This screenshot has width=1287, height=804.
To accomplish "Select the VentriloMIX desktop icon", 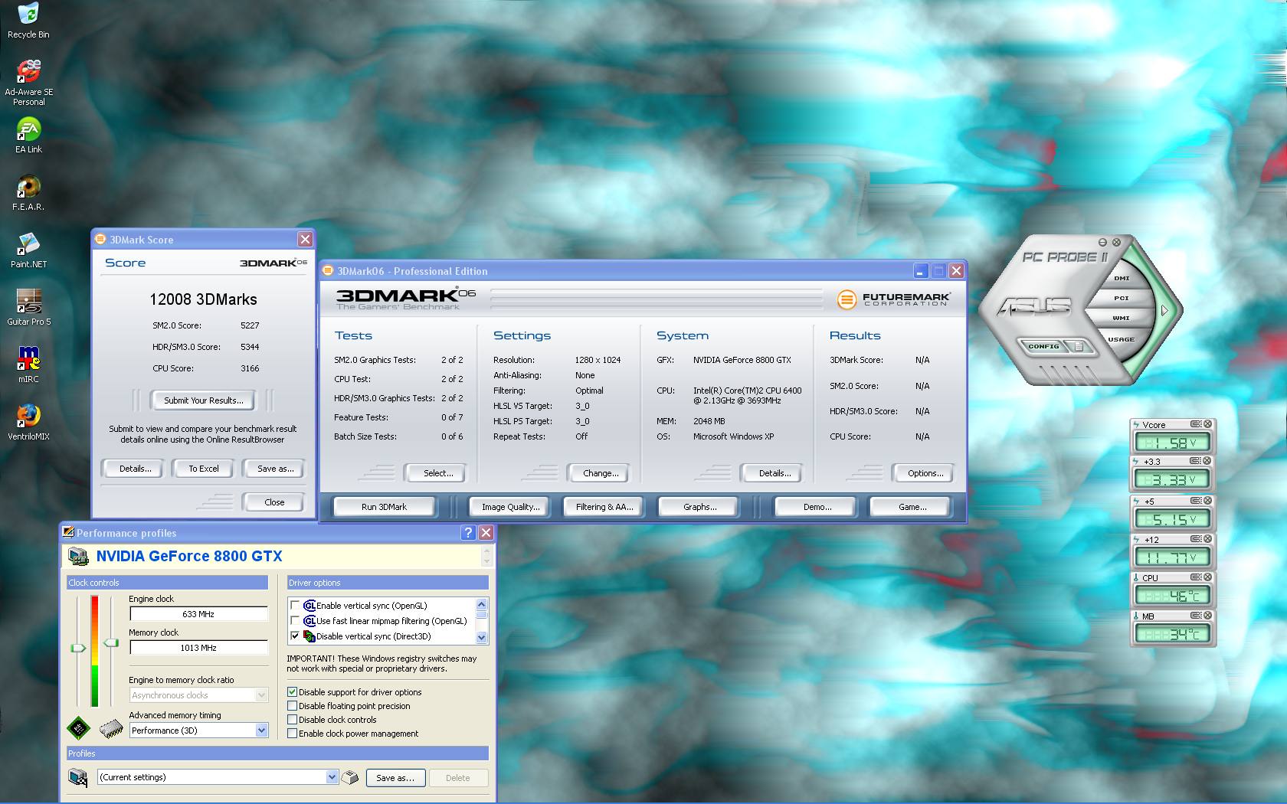I will pyautogui.click(x=28, y=423).
